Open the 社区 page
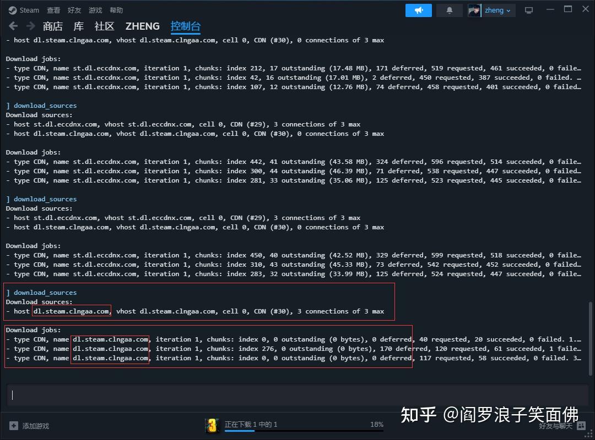This screenshot has height=440, width=595. pyautogui.click(x=104, y=26)
